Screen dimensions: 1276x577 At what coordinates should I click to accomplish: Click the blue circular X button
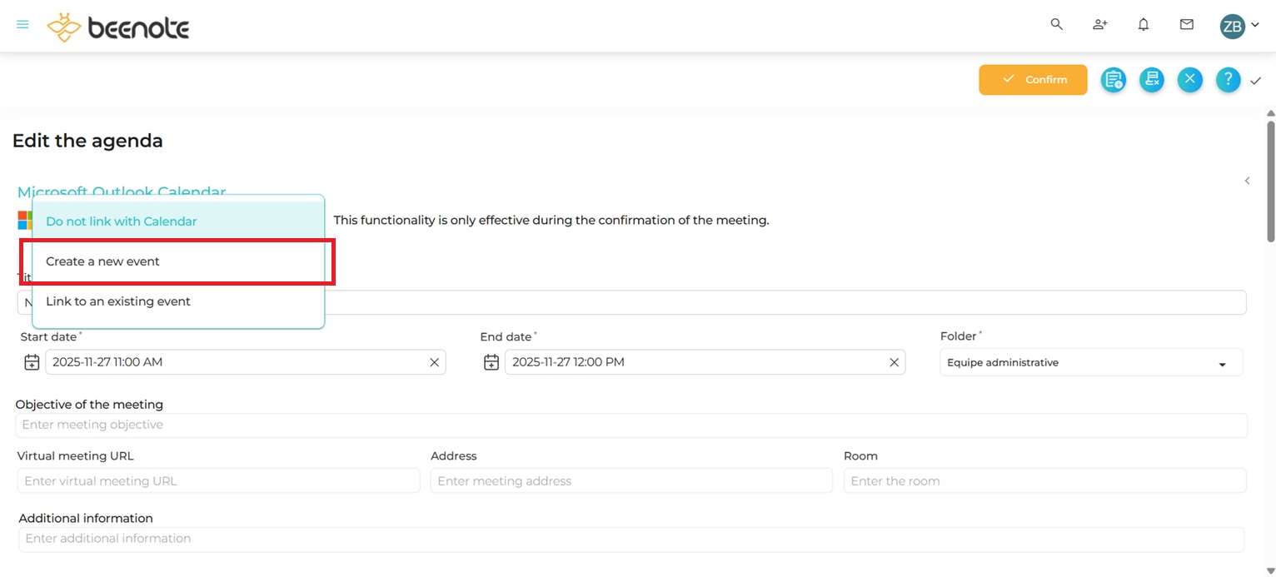1189,80
